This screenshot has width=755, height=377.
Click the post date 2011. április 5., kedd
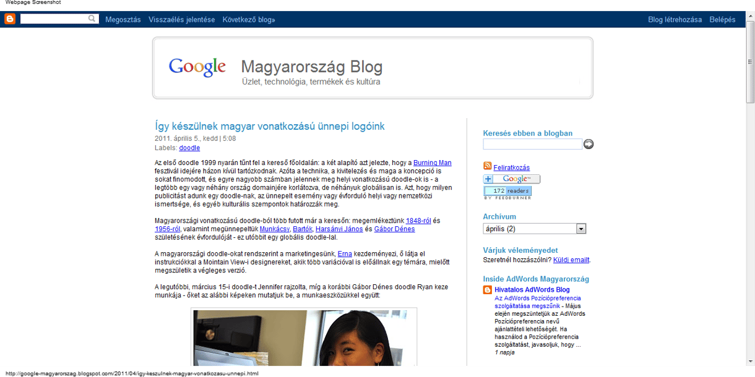coord(186,138)
